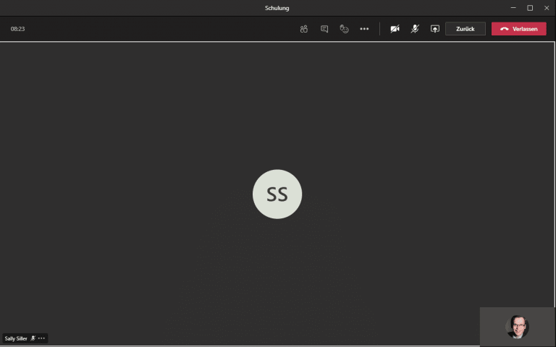Open the meeting chat
The height and width of the screenshot is (347, 556).
click(x=324, y=29)
